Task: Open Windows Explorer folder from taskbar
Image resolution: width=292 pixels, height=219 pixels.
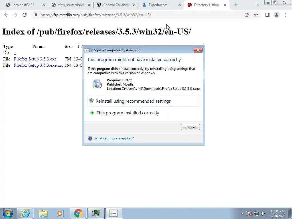Action: coord(43,213)
